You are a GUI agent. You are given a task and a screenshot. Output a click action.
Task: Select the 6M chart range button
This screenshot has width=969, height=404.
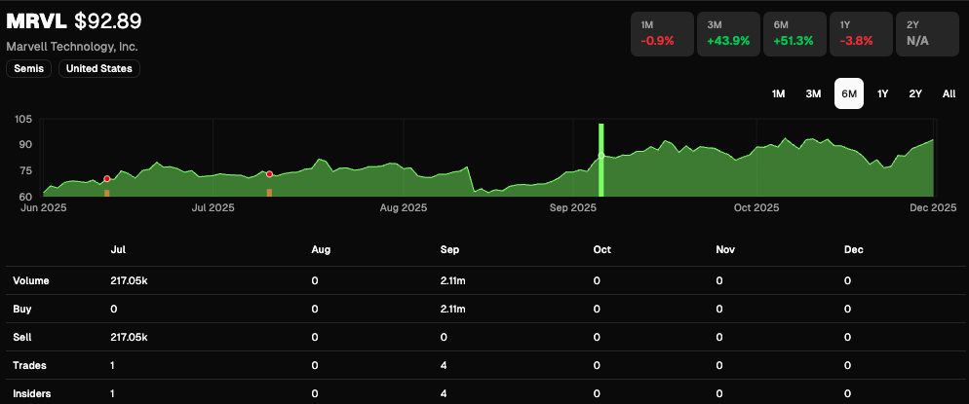coord(849,93)
